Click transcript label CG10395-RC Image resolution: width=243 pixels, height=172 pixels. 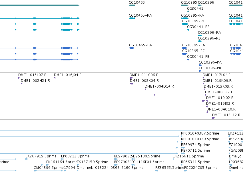coord(194,21)
